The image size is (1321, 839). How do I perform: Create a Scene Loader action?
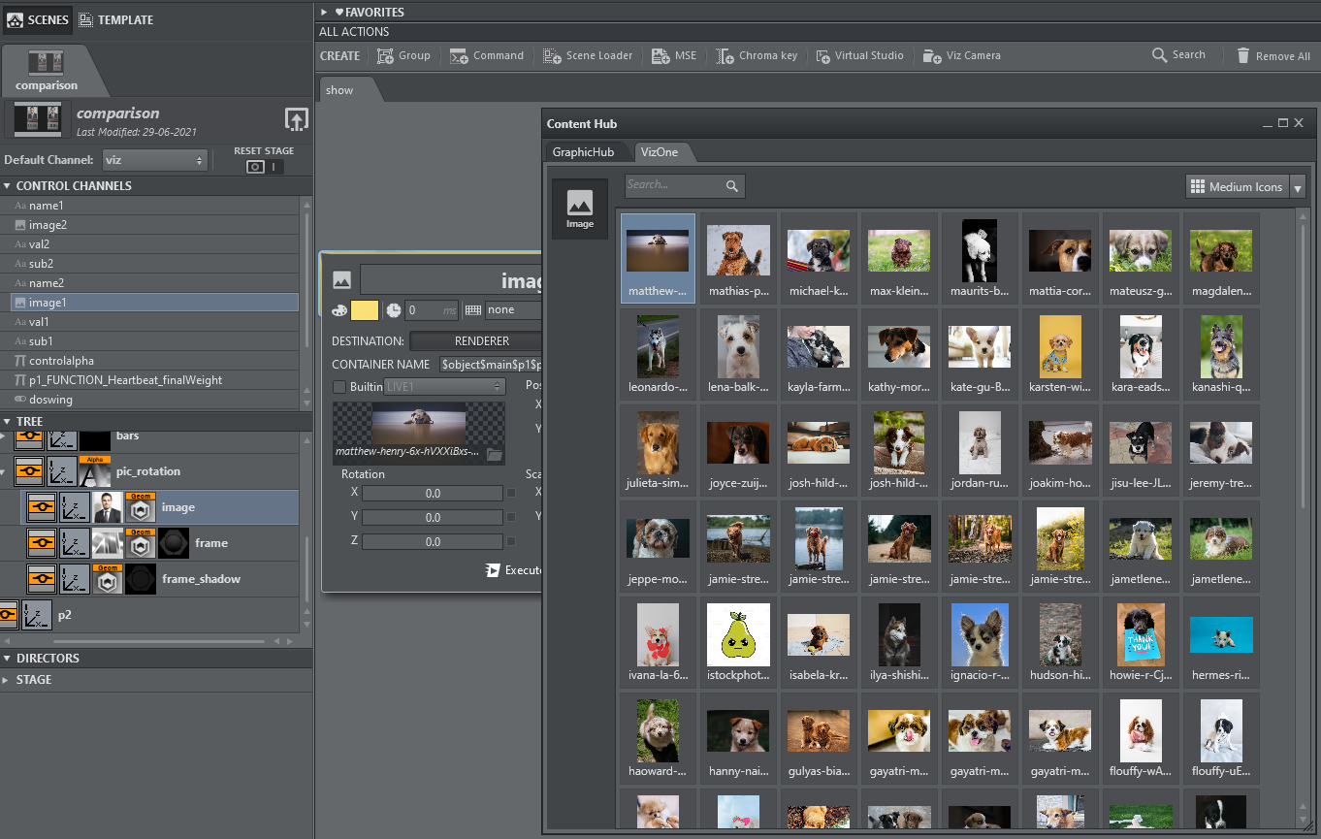[x=588, y=56]
